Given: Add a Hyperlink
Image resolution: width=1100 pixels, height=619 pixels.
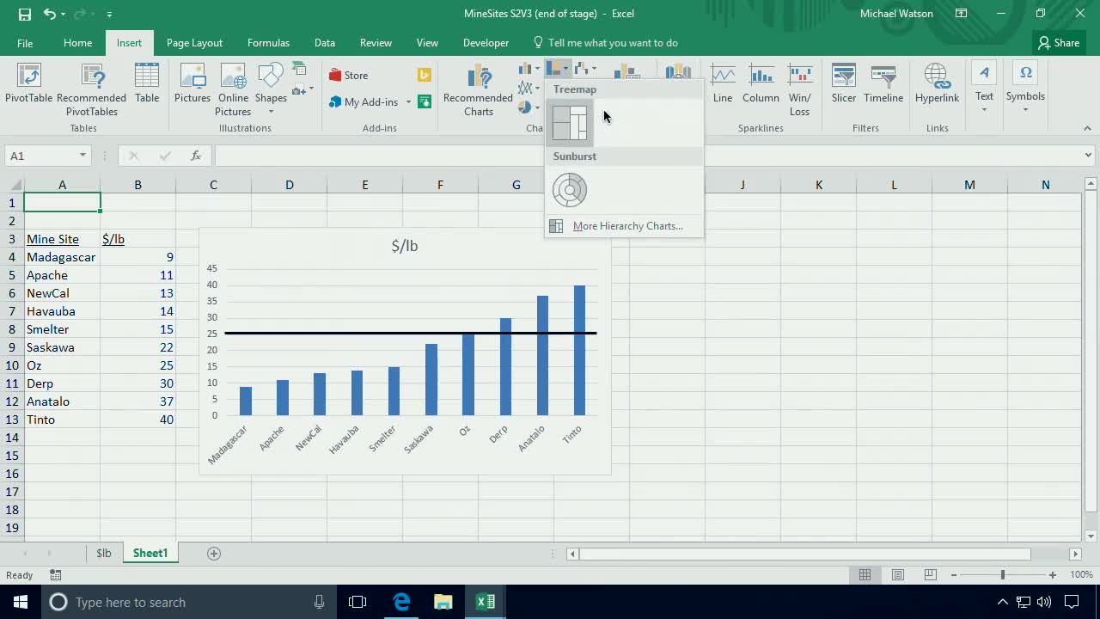Looking at the screenshot, I should tap(937, 83).
